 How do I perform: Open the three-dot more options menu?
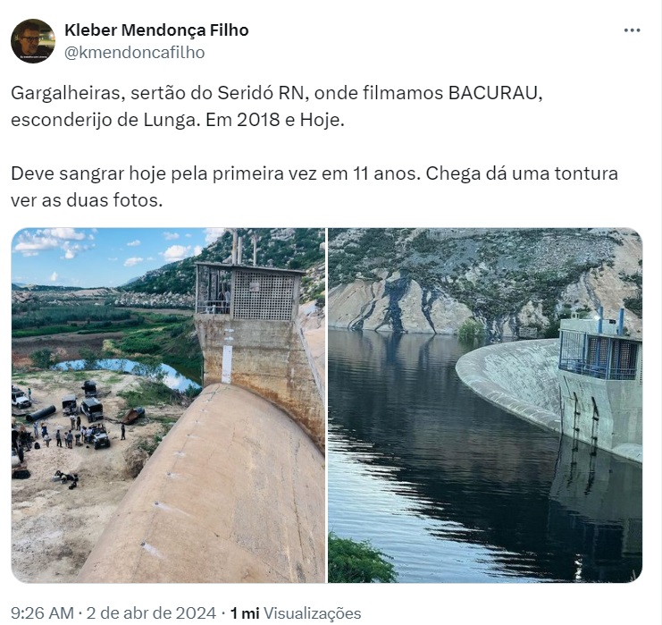pyautogui.click(x=632, y=30)
